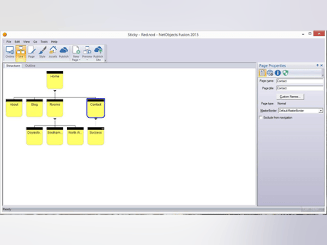Click the Custom Names button
327x245 pixels.
[290, 97]
